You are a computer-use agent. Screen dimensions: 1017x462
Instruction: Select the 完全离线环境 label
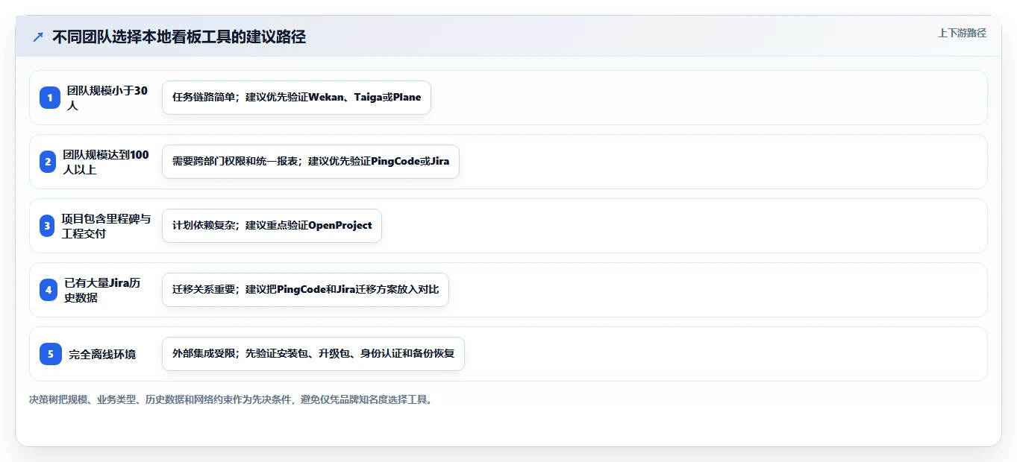(x=102, y=355)
